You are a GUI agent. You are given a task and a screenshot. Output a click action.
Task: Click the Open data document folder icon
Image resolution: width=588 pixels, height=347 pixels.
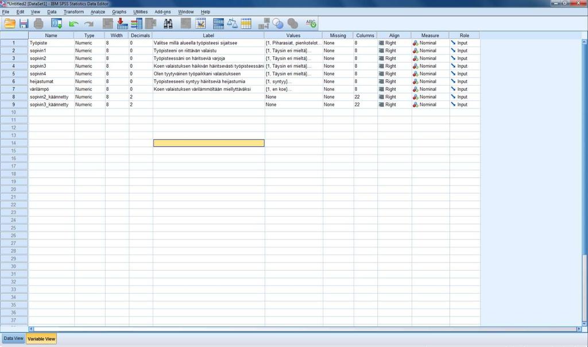[x=10, y=24]
